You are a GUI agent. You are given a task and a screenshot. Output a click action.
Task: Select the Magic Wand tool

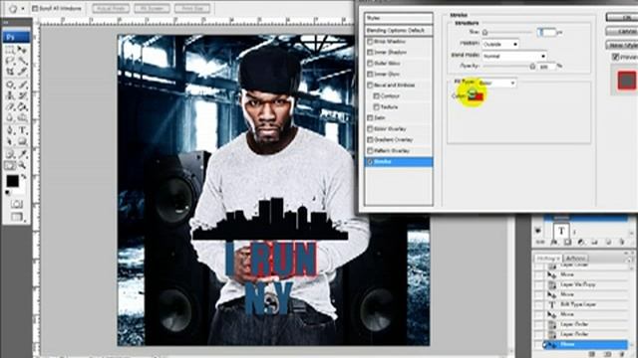pos(22,61)
